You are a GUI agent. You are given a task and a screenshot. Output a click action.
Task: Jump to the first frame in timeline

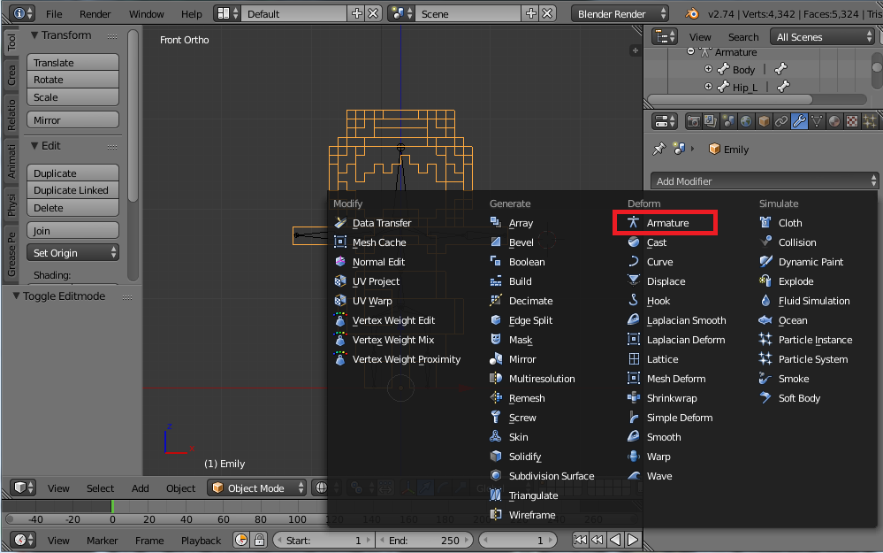pyautogui.click(x=580, y=540)
